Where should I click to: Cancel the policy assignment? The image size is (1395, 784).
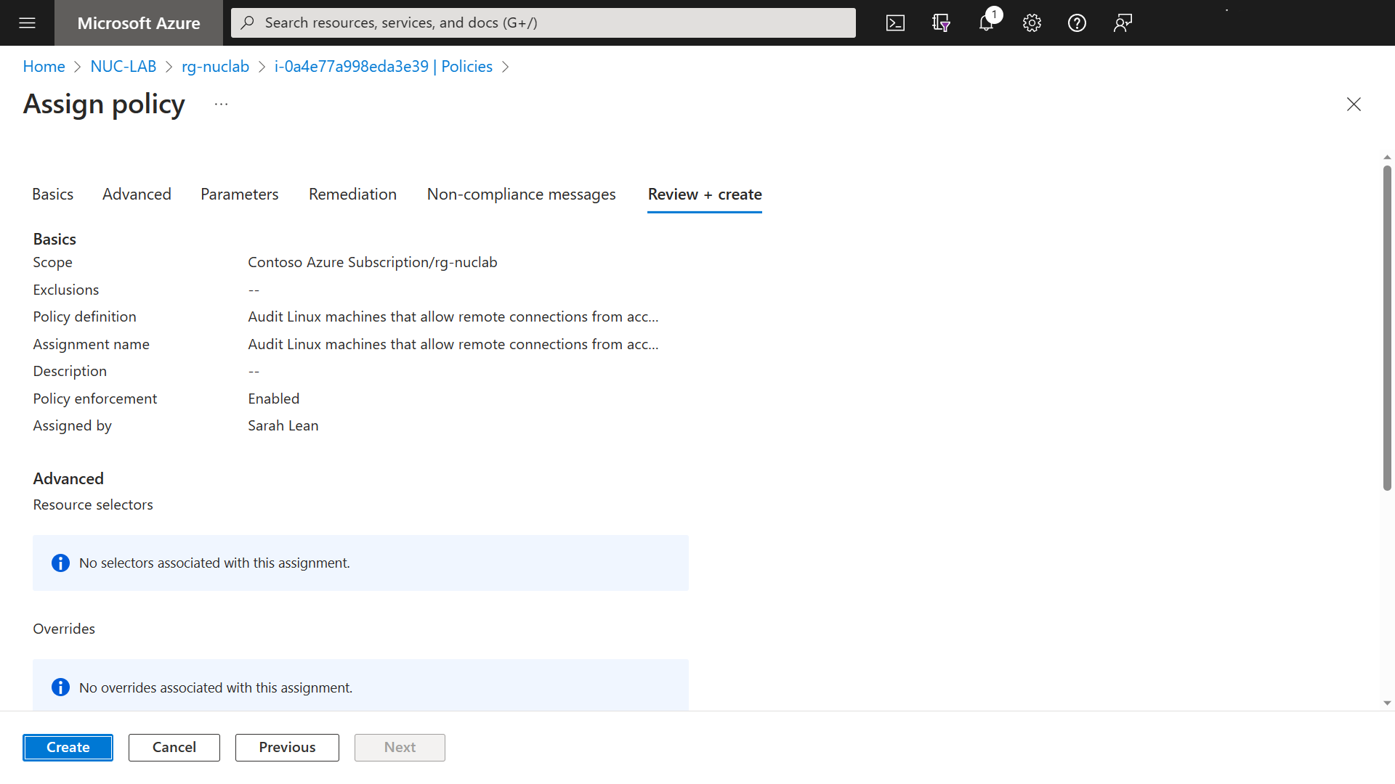pyautogui.click(x=174, y=747)
